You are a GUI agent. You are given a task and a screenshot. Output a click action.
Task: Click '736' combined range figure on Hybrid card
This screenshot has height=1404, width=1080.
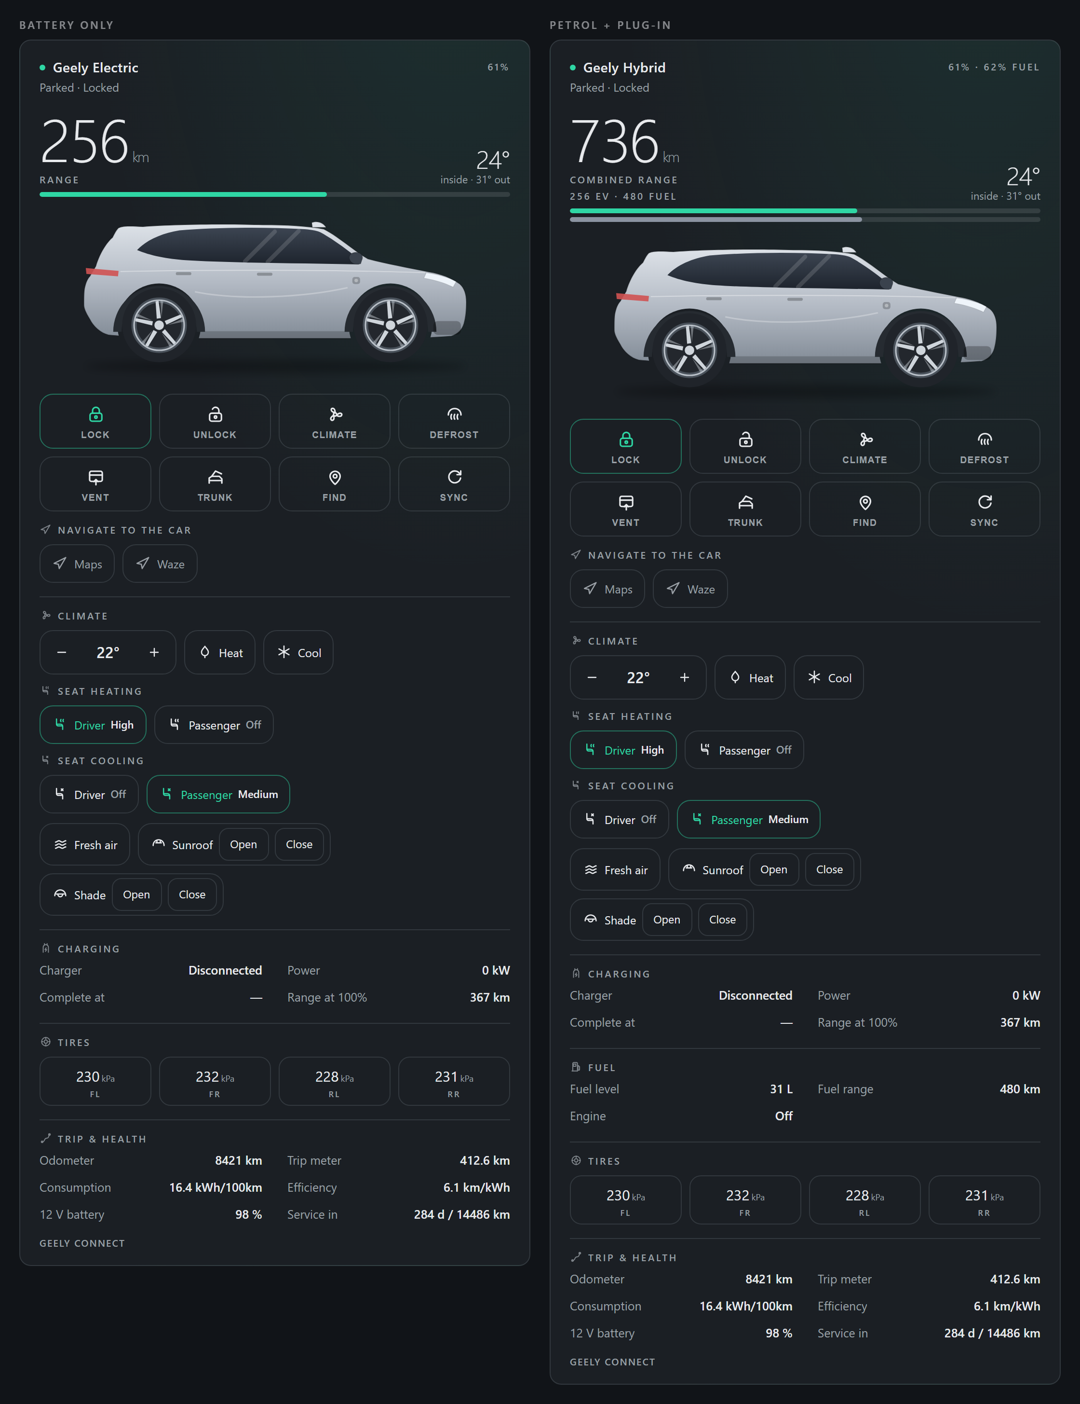(x=615, y=141)
